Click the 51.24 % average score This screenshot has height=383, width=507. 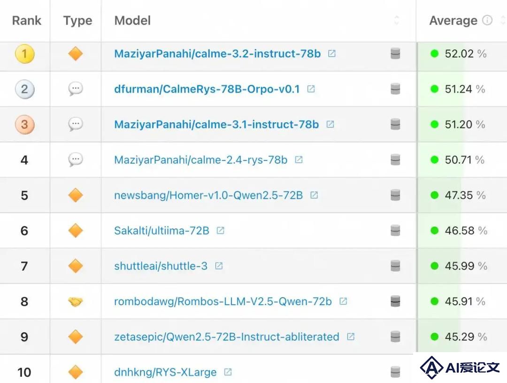[x=465, y=89]
